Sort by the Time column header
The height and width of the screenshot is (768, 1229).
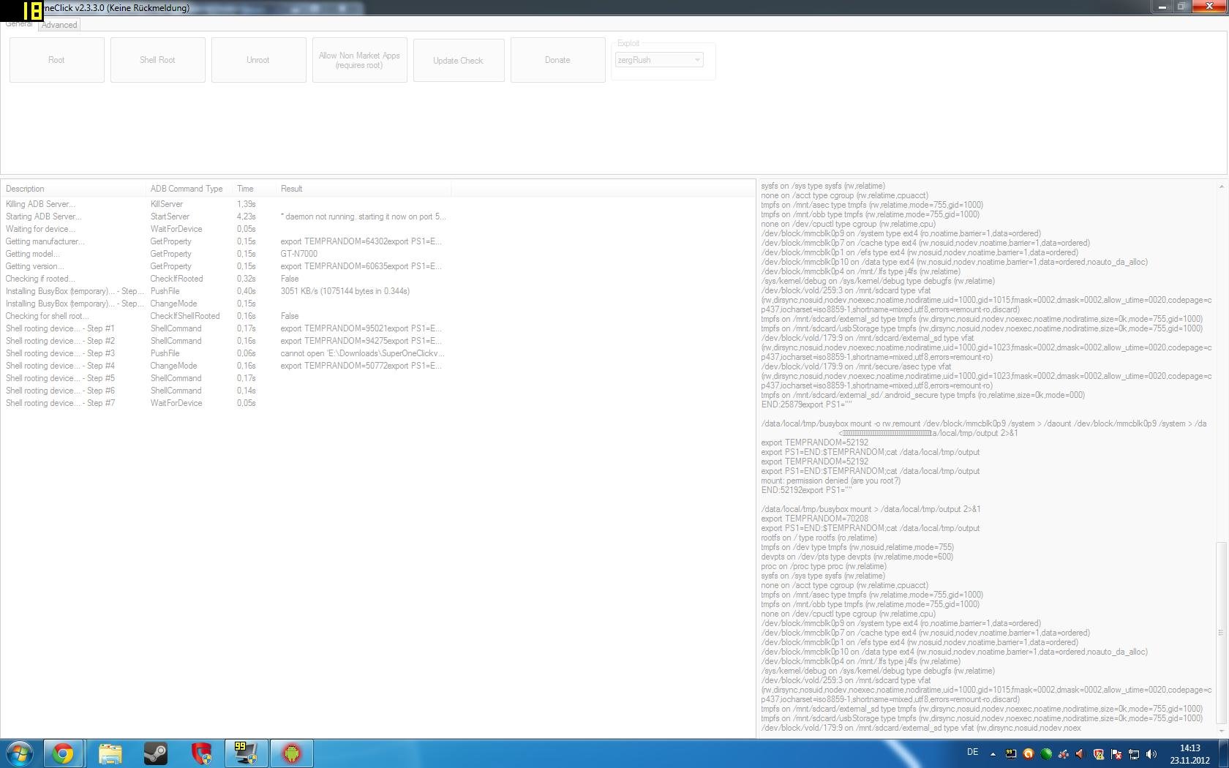pyautogui.click(x=255, y=189)
